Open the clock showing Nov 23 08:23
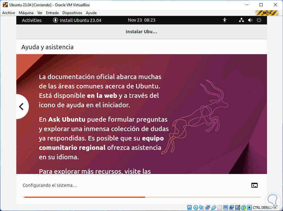 click(142, 20)
